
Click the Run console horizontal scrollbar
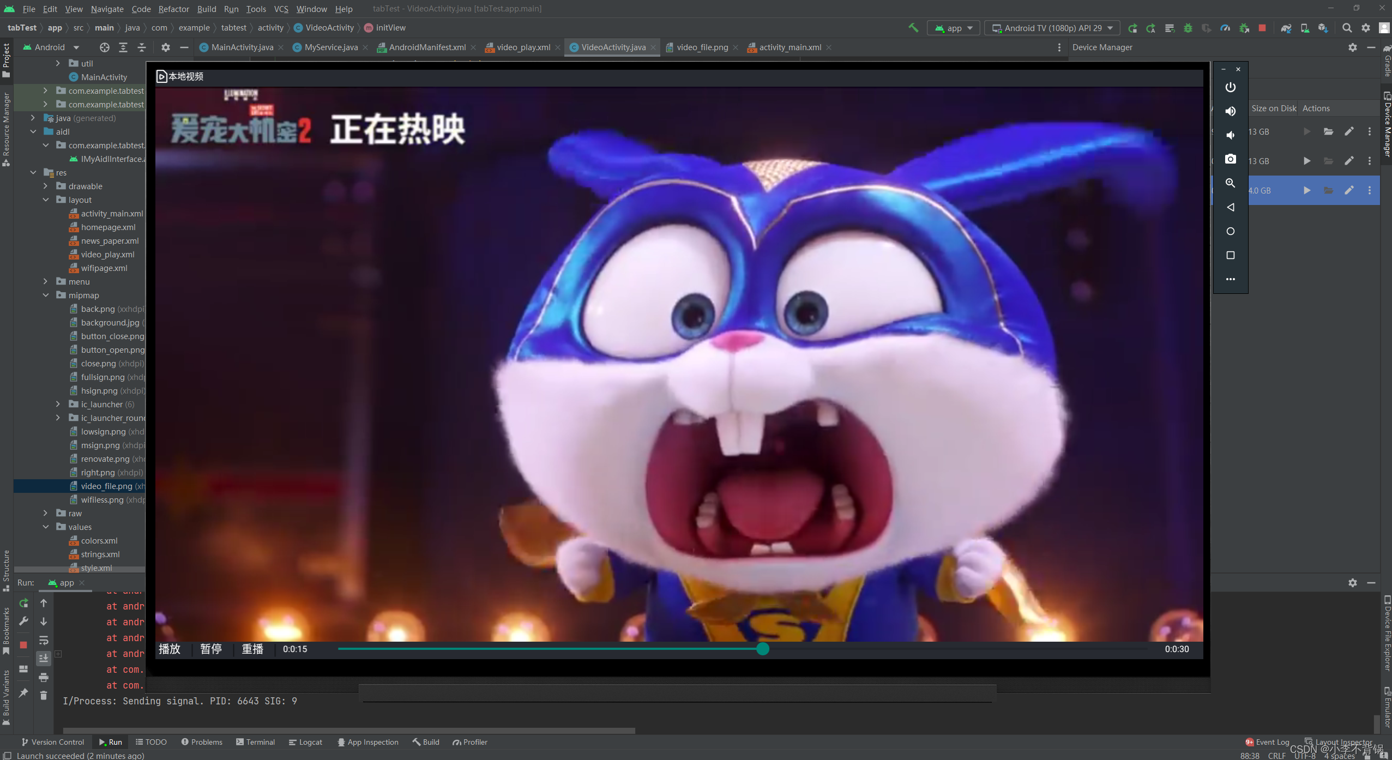tap(349, 730)
